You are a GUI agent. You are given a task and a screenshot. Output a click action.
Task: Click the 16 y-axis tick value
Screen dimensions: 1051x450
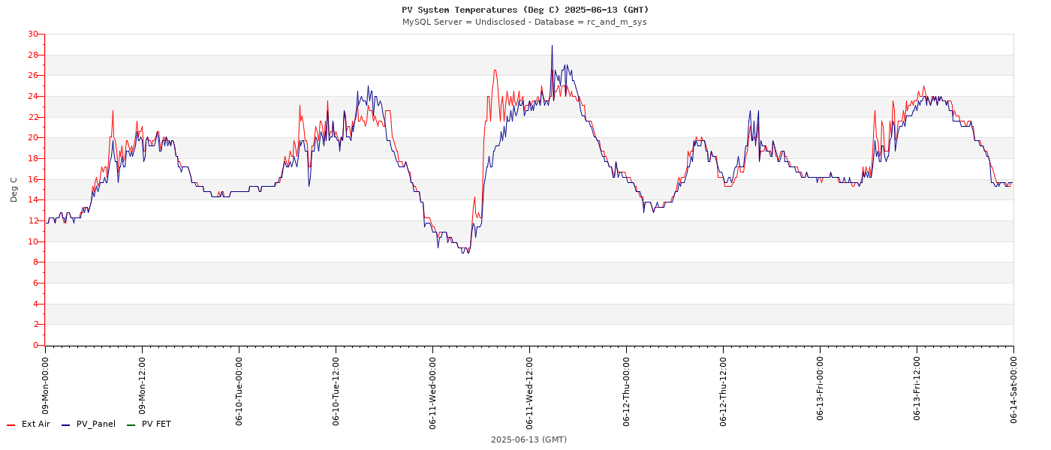(x=32, y=179)
